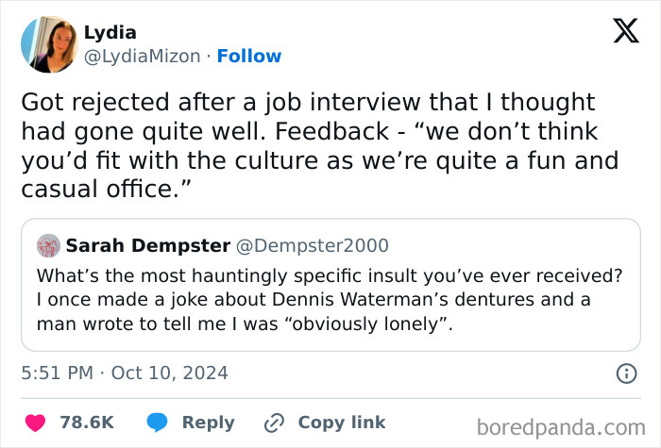Open the @LydiaMizon handle
Screen dimensions: 661x448
(142, 57)
